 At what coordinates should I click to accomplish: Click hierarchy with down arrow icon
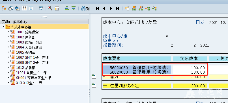(x=141, y=8)
